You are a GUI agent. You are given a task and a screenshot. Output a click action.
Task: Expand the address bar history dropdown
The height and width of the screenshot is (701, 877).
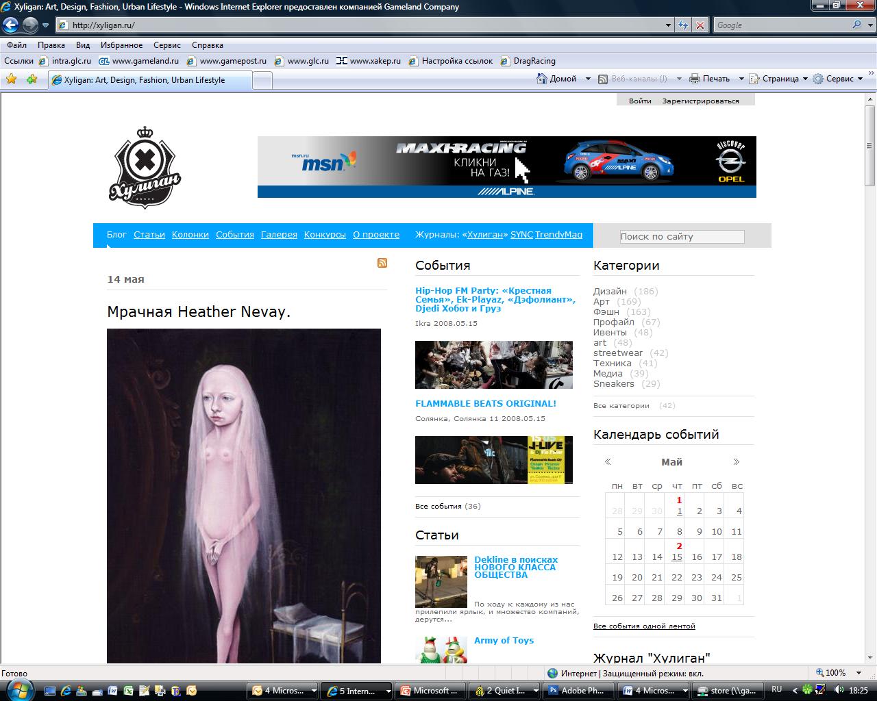669,25
